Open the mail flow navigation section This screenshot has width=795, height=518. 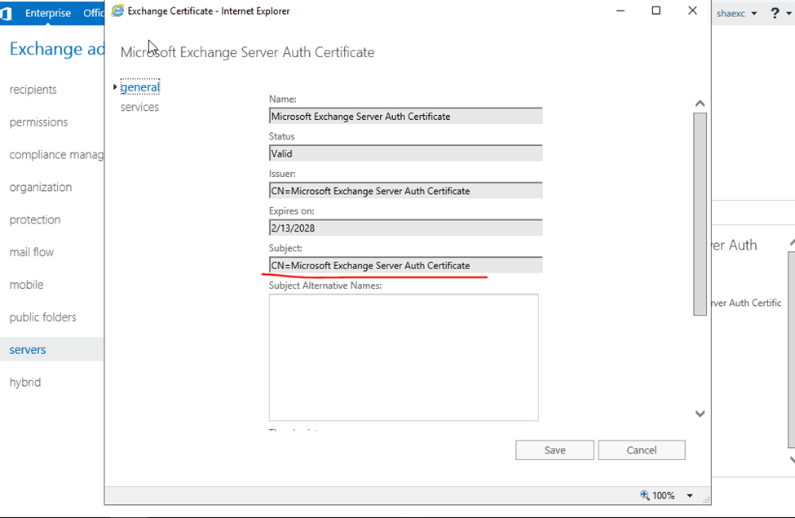[32, 252]
